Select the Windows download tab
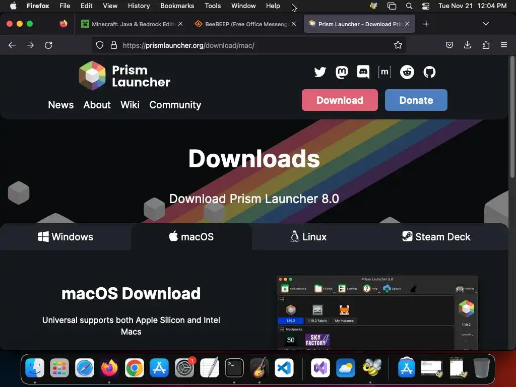 (66, 237)
